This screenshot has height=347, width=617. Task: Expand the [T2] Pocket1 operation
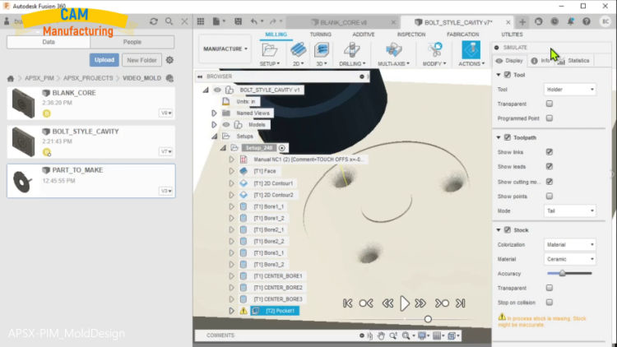(231, 311)
